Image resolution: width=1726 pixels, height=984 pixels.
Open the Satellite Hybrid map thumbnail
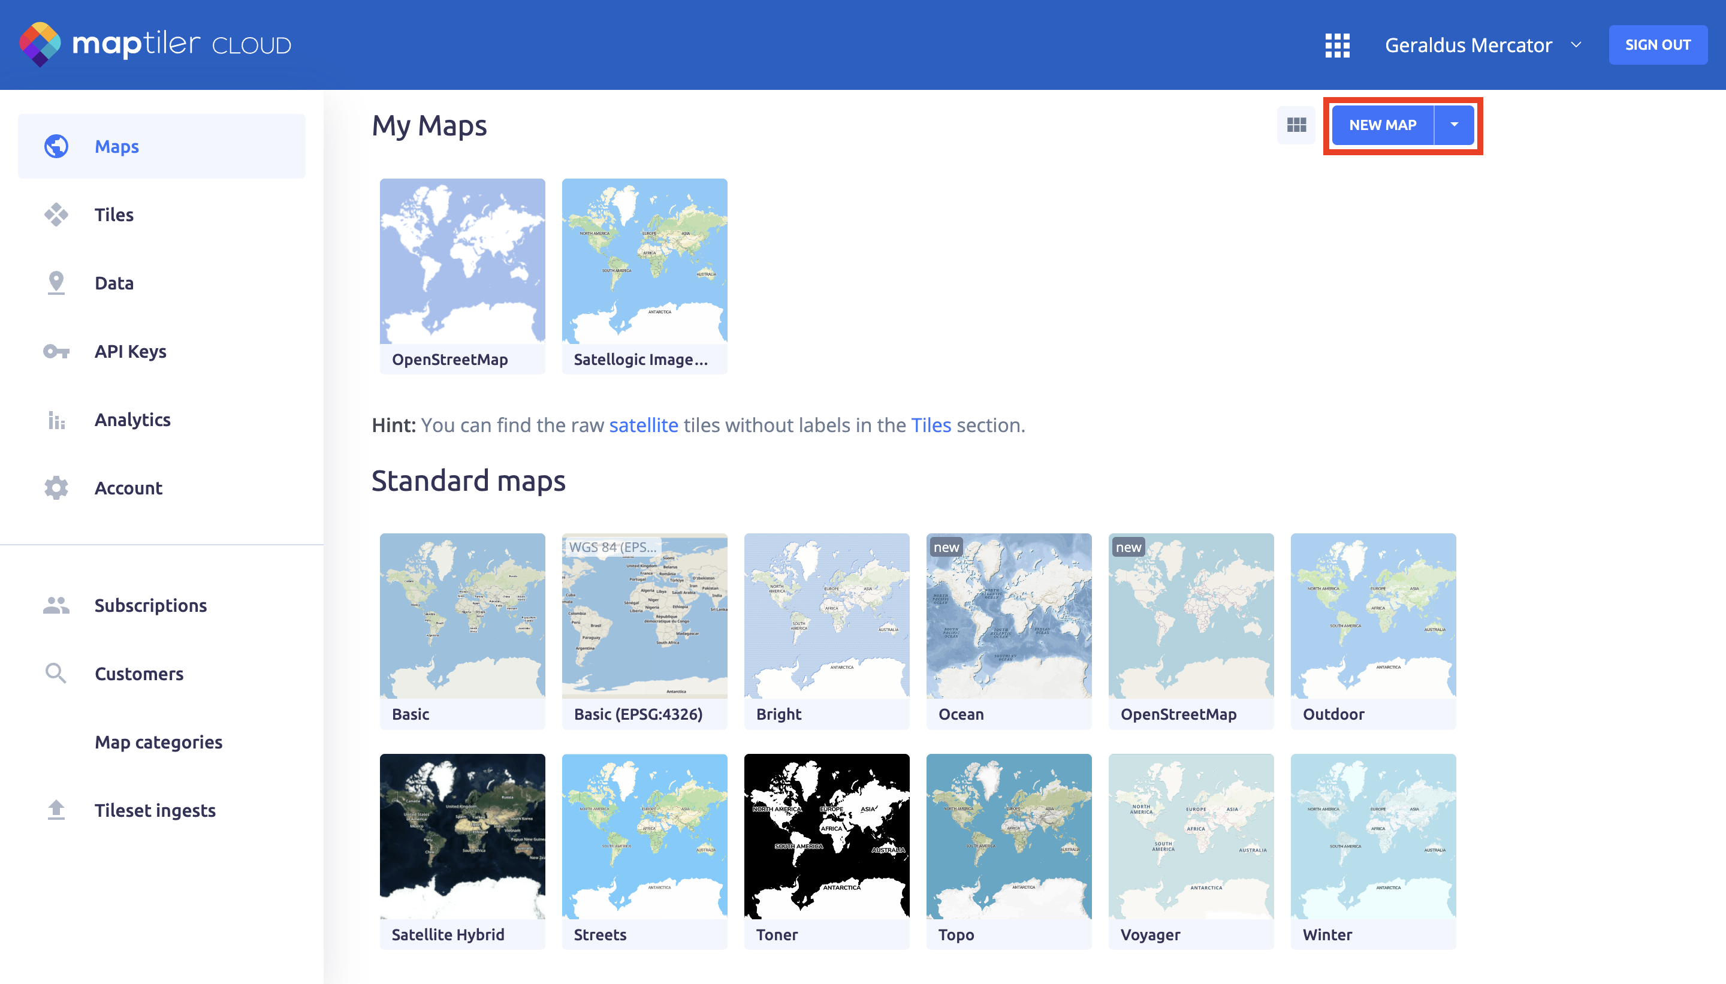tap(462, 836)
